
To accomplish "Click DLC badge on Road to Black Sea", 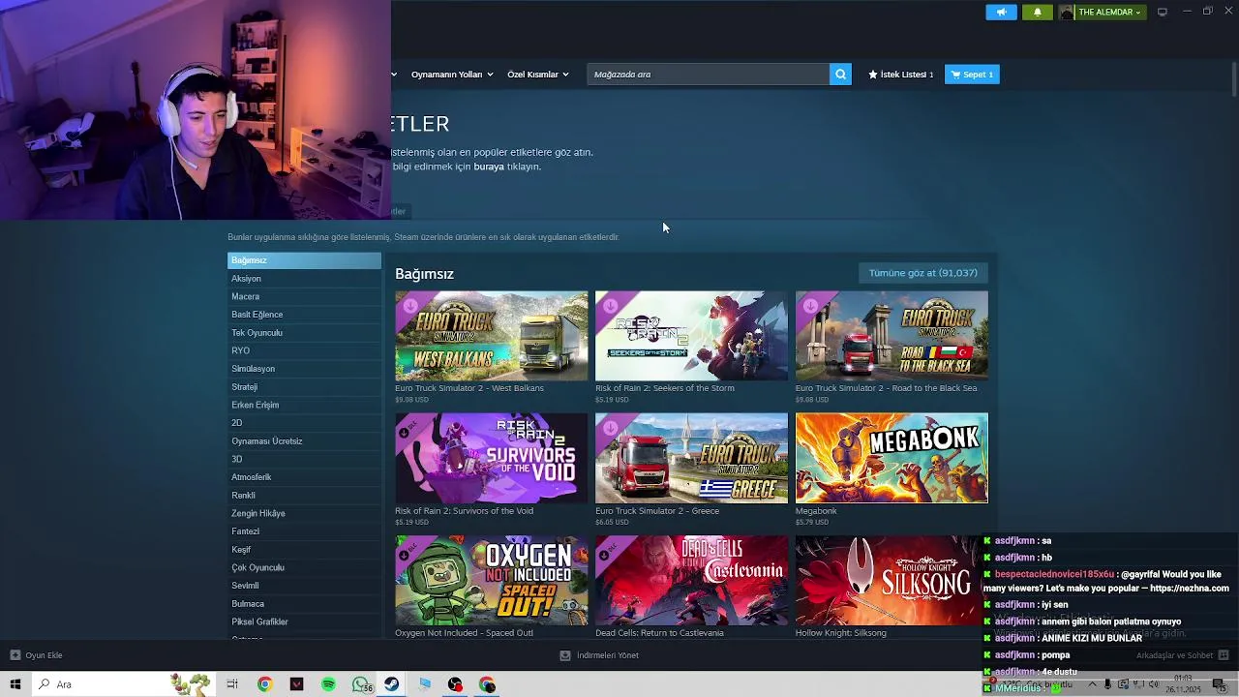I will coord(811,306).
